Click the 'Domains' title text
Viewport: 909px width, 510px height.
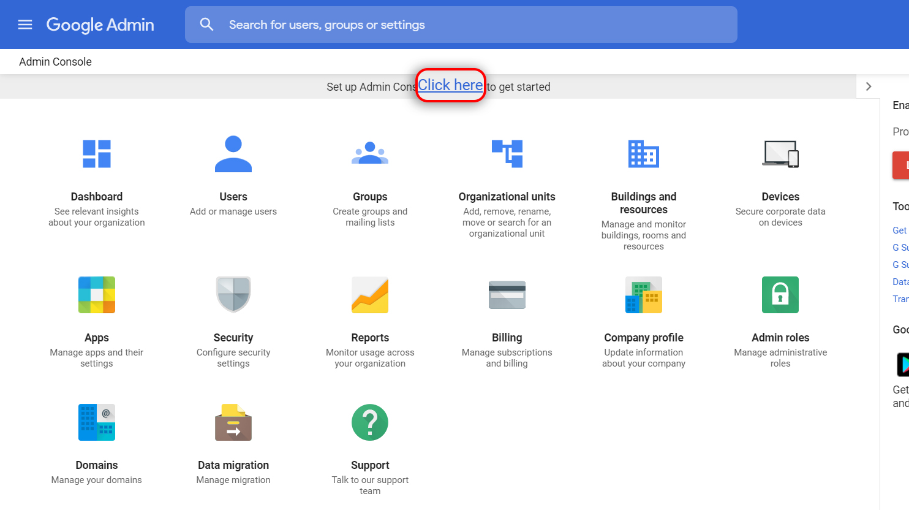[97, 465]
